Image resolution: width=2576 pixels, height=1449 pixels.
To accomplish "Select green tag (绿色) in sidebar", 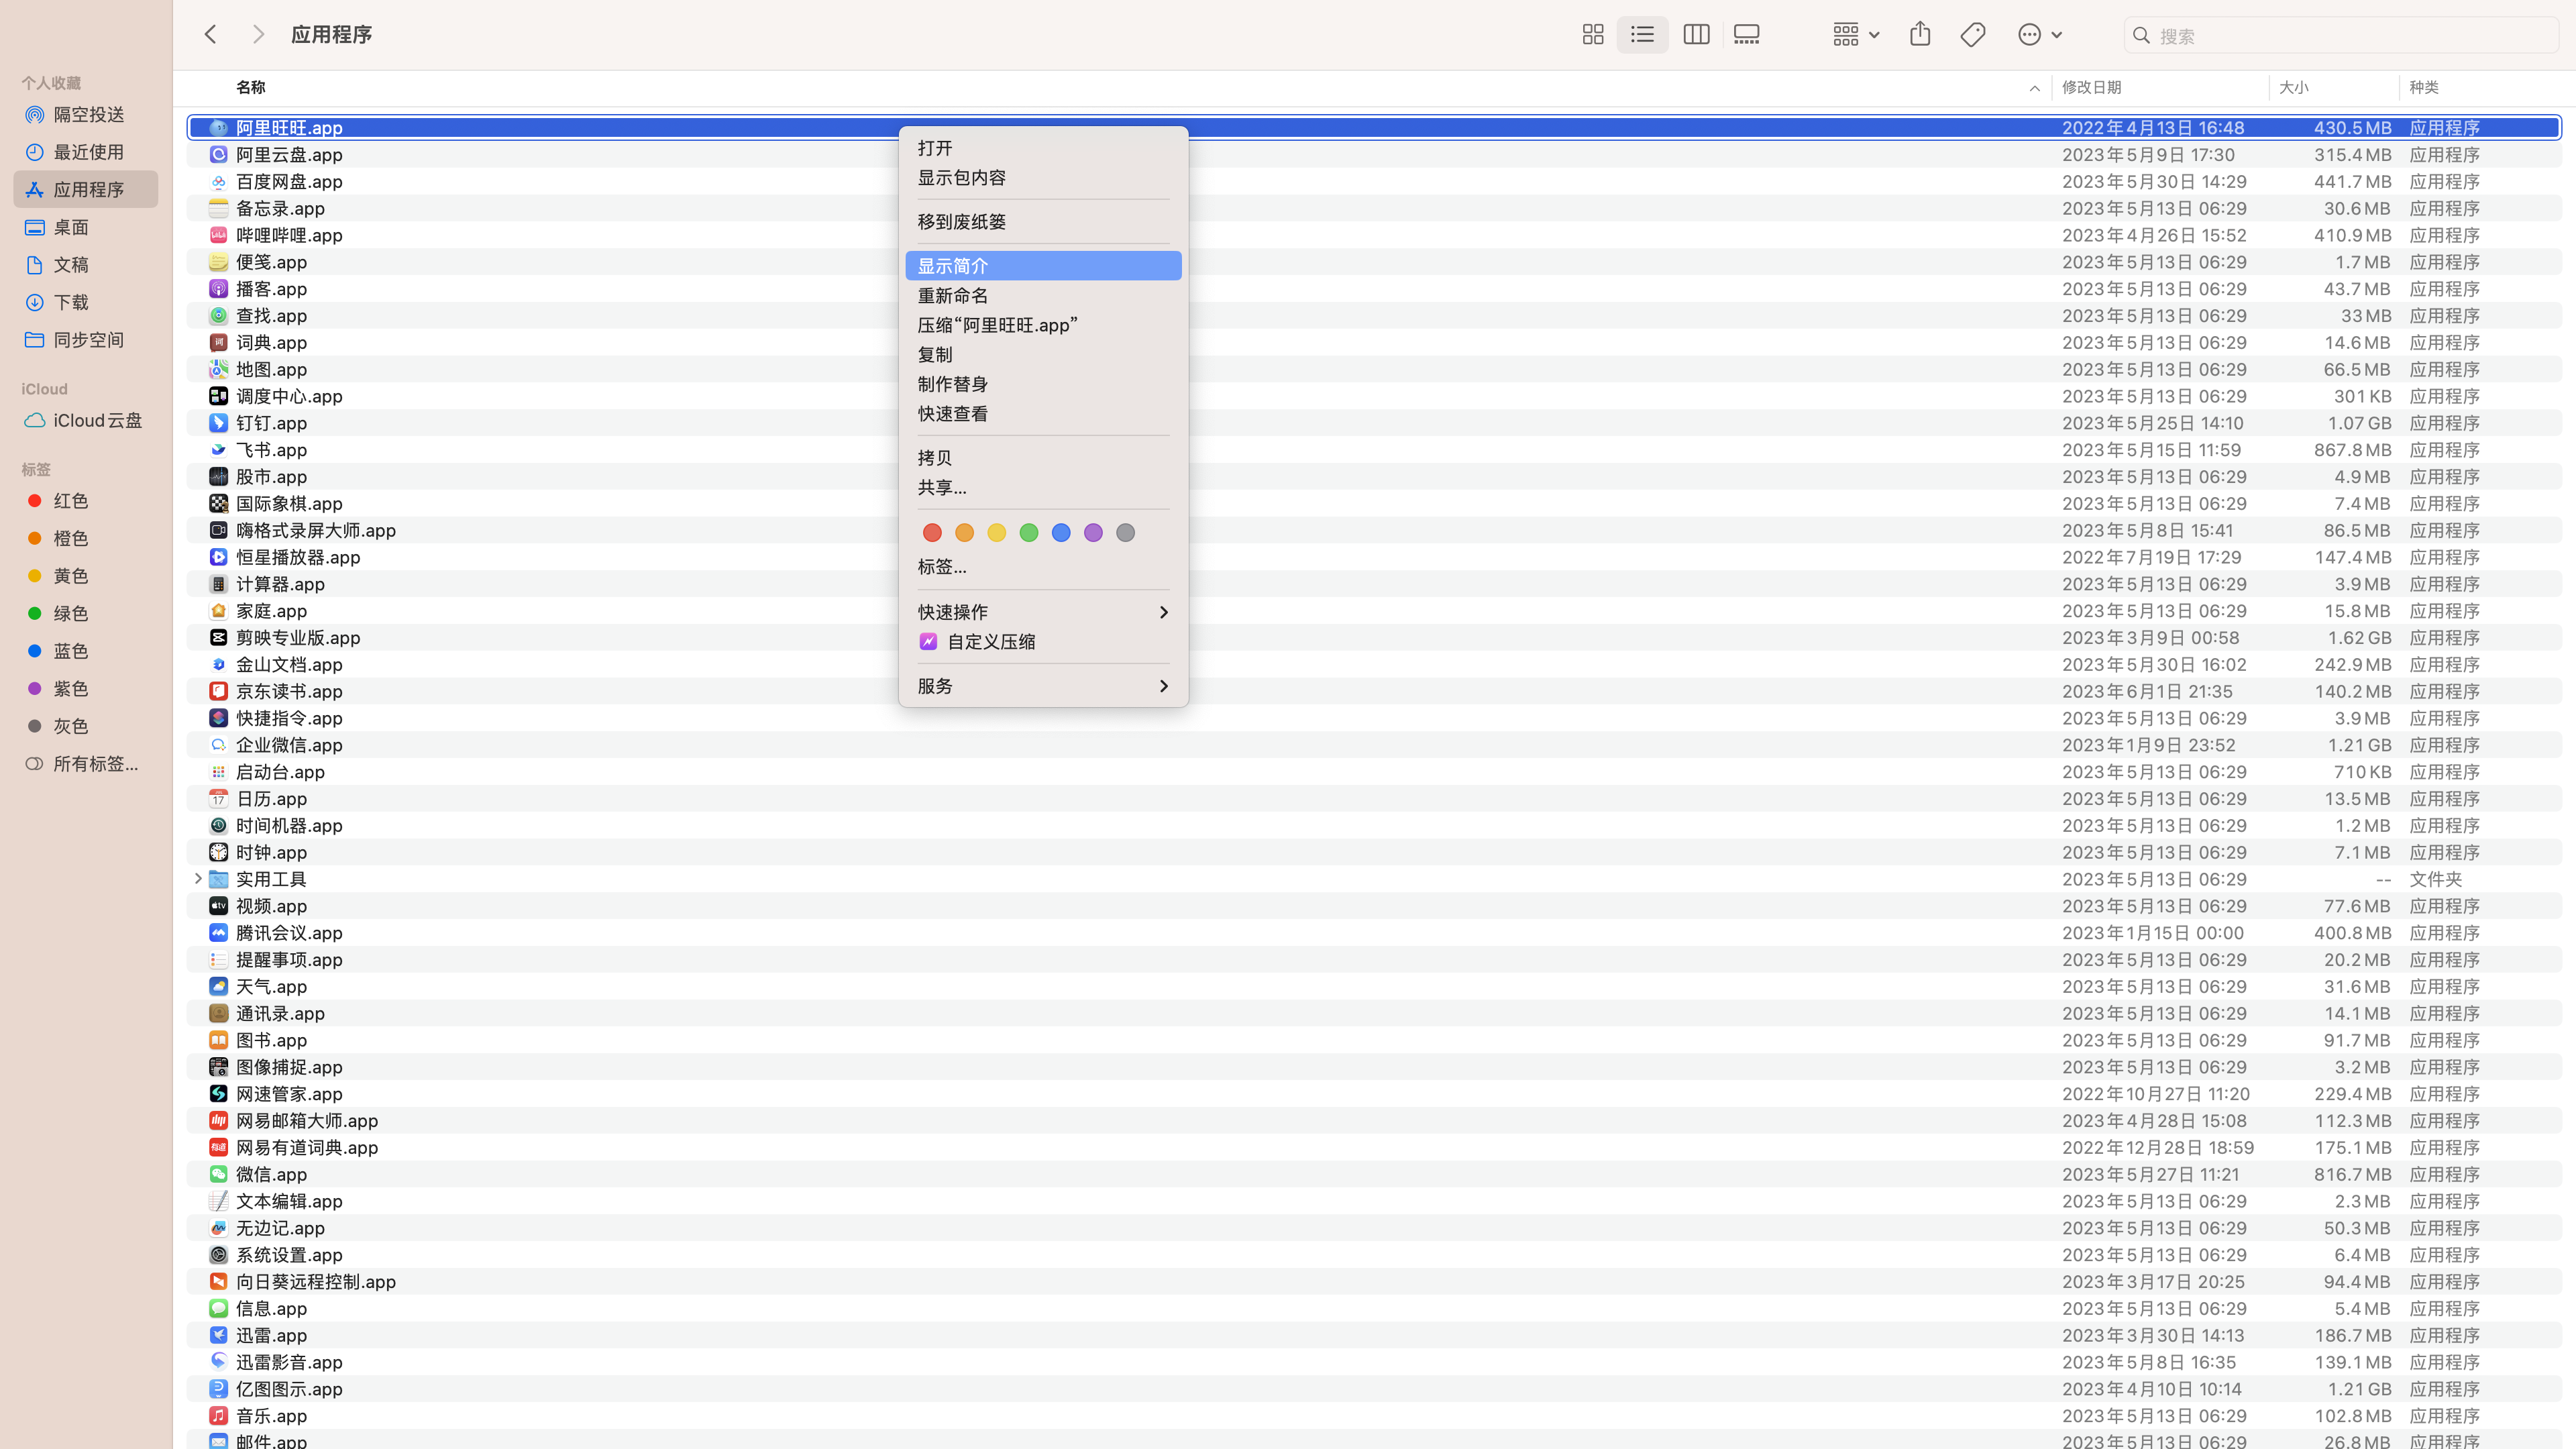I will 86,614.
